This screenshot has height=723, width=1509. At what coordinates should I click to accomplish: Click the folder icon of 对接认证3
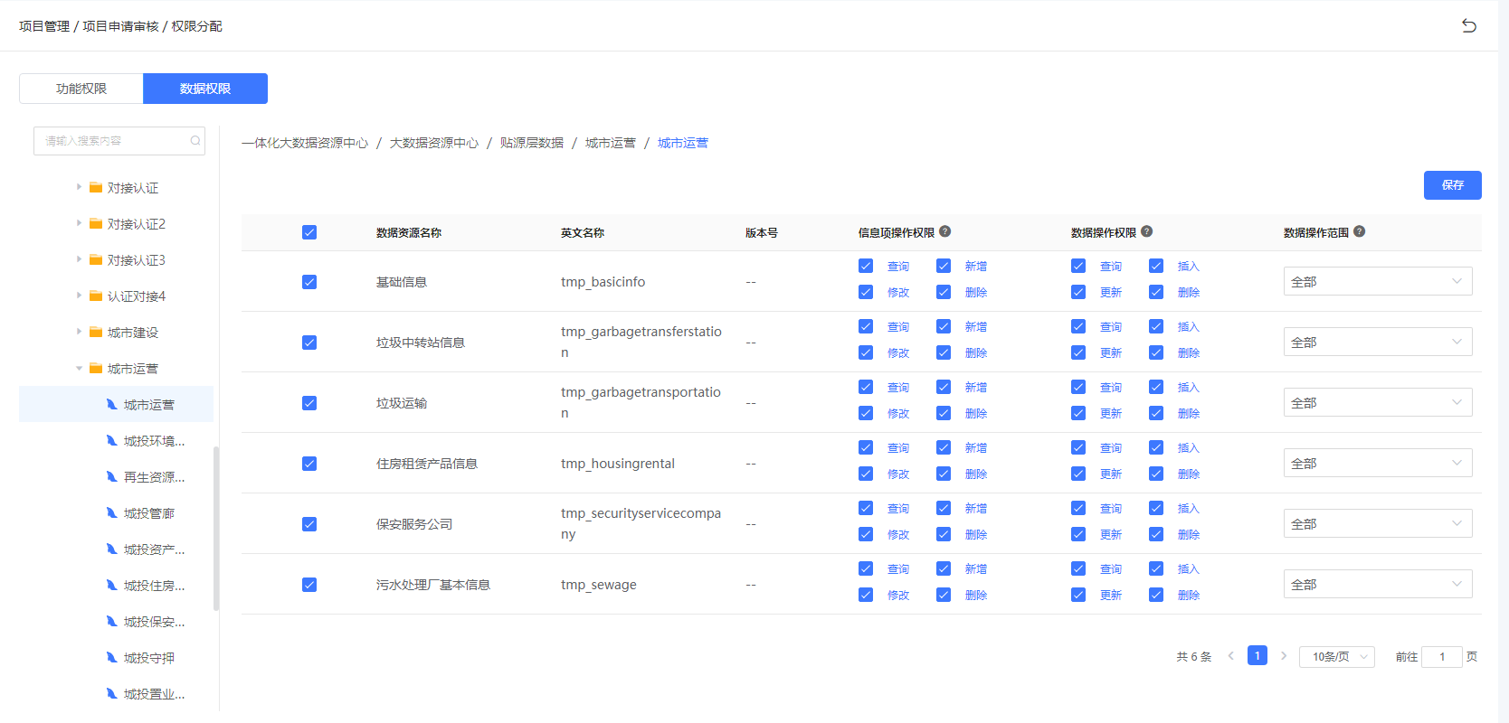[x=96, y=259]
